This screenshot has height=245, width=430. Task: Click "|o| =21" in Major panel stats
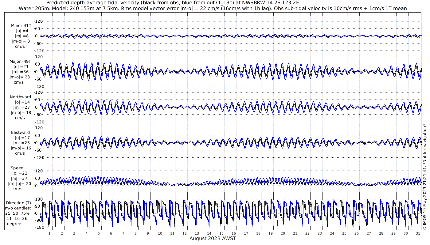21,66
